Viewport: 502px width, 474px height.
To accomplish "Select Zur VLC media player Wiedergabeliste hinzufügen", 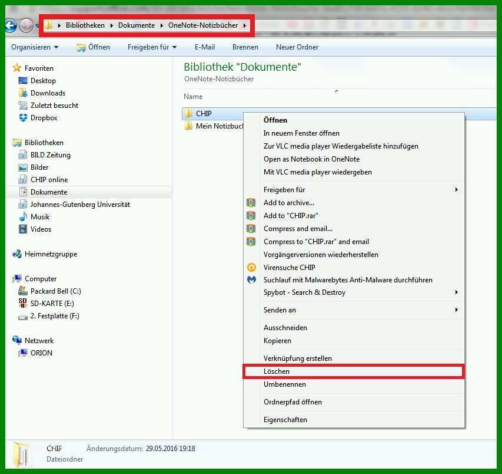I will [354, 146].
